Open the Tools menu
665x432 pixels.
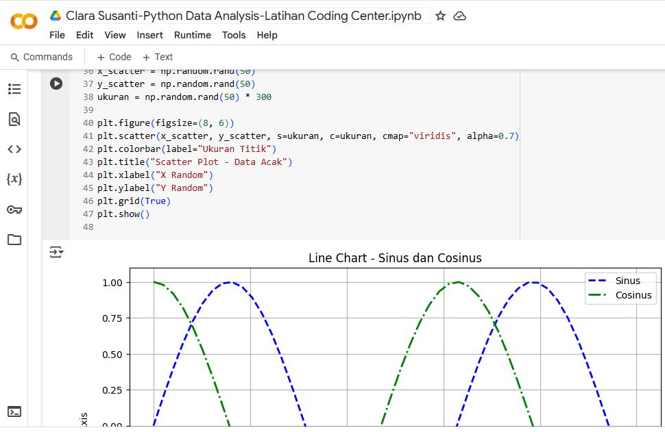coord(234,35)
